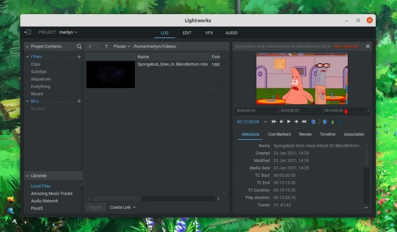This screenshot has width=397, height=232.
Task: Open the Create Link dropdown
Action: [x=123, y=208]
